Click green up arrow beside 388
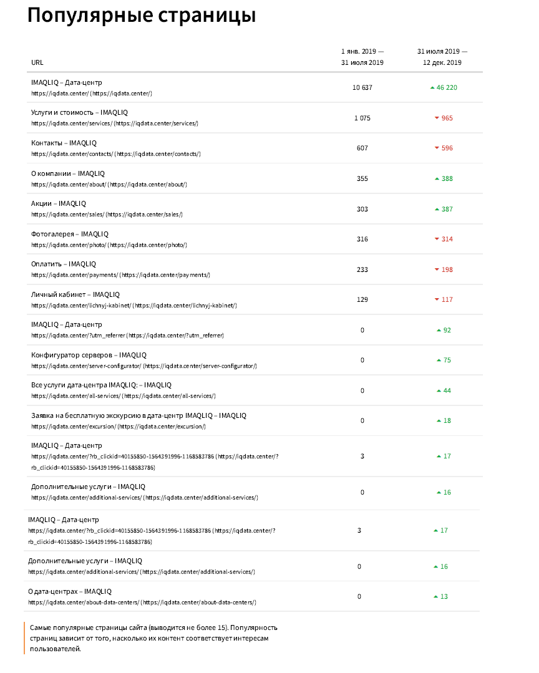This screenshot has height=673, width=539. (x=437, y=178)
